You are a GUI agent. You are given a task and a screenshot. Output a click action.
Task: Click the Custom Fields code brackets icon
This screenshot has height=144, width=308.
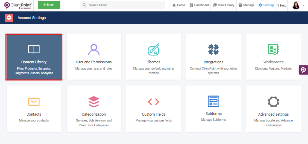(x=154, y=102)
